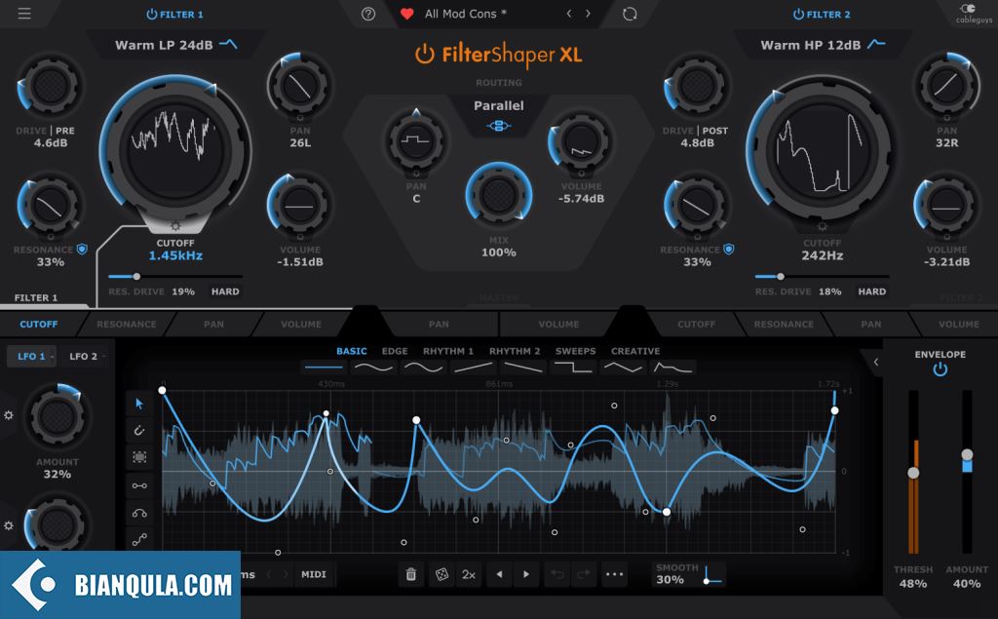Switch to the RHYTHM 1 wave category

(448, 351)
